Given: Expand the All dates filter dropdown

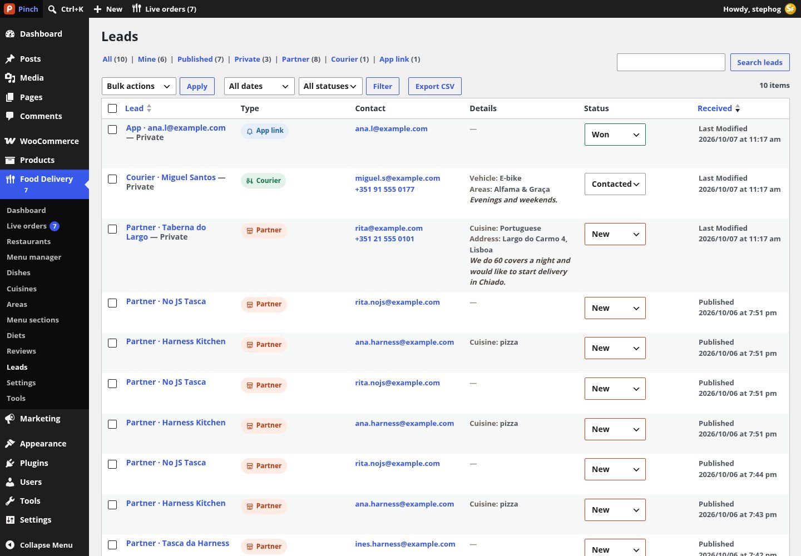Looking at the screenshot, I should [x=259, y=86].
